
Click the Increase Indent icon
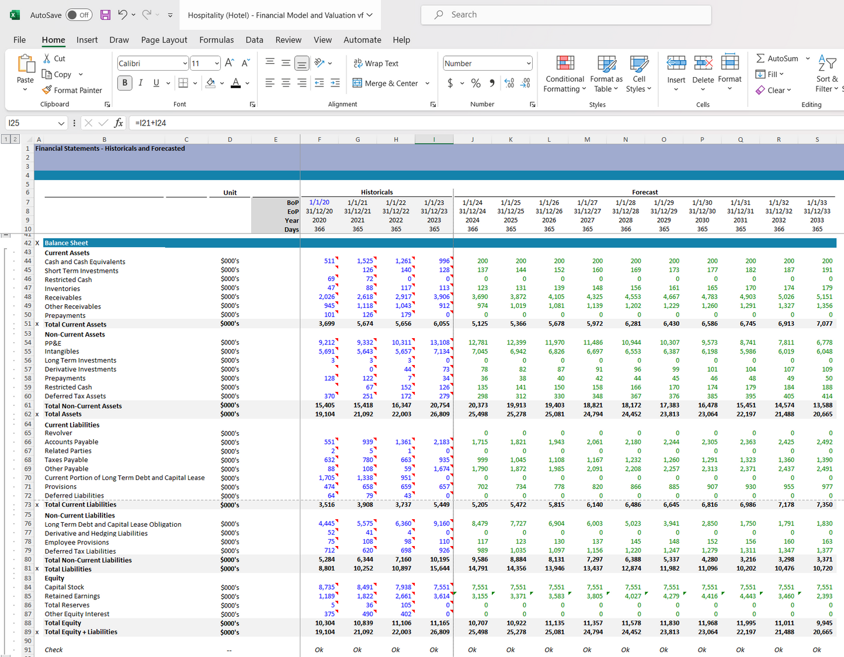click(x=335, y=83)
